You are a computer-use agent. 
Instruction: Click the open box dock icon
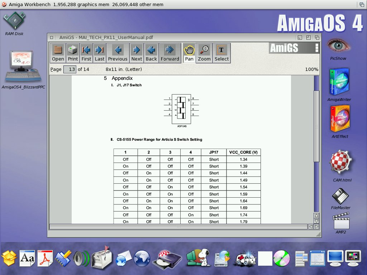(9, 258)
